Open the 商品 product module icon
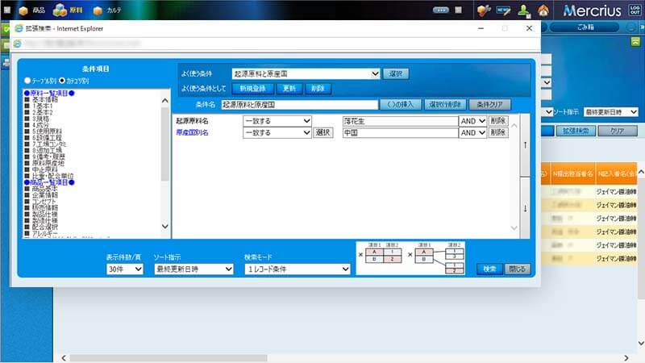Viewport: 645px width, 363px height. pyautogui.click(x=32, y=10)
